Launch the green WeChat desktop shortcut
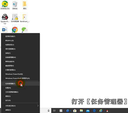This screenshot has width=128, height=113. (25, 30)
